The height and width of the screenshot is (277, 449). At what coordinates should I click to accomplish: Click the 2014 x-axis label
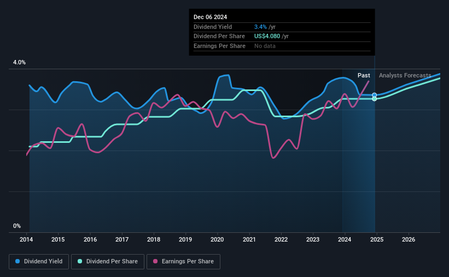tap(26, 239)
